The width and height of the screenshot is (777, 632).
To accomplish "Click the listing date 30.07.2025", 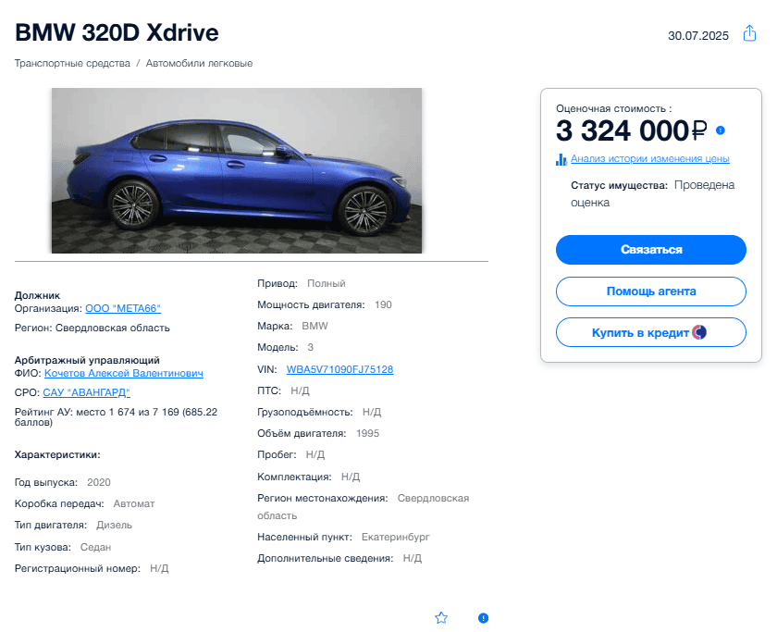I will [698, 36].
